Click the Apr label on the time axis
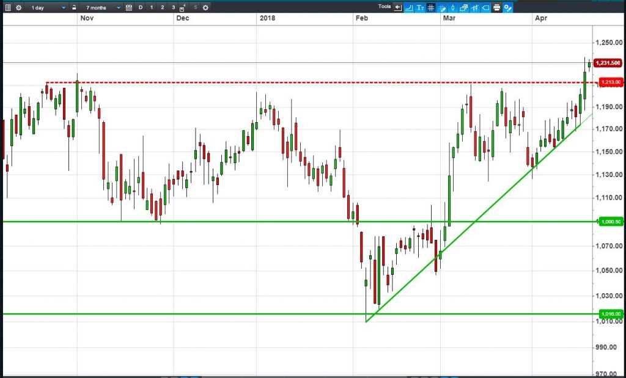The height and width of the screenshot is (378, 626). pyautogui.click(x=541, y=18)
